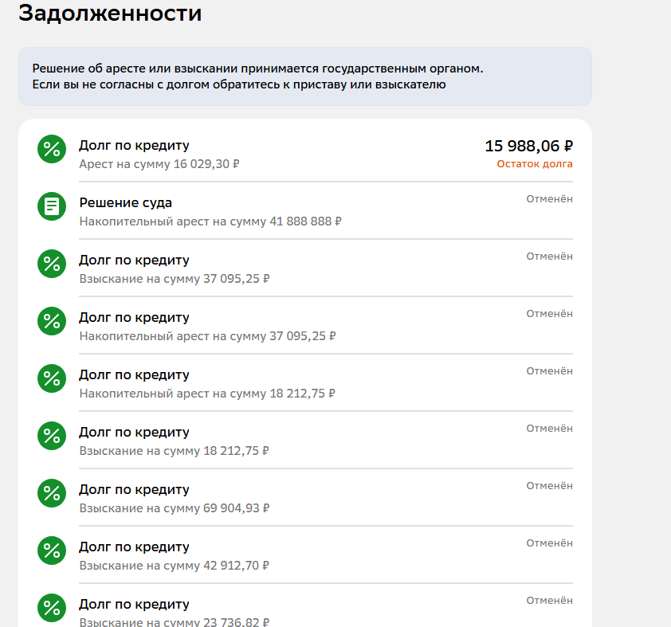Click the 'Задолженности' page heading
671x627 pixels.
coord(110,14)
